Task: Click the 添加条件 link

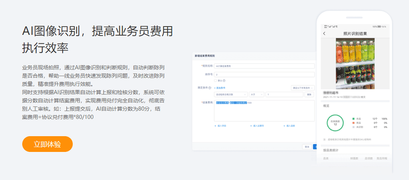Action: tap(219, 88)
